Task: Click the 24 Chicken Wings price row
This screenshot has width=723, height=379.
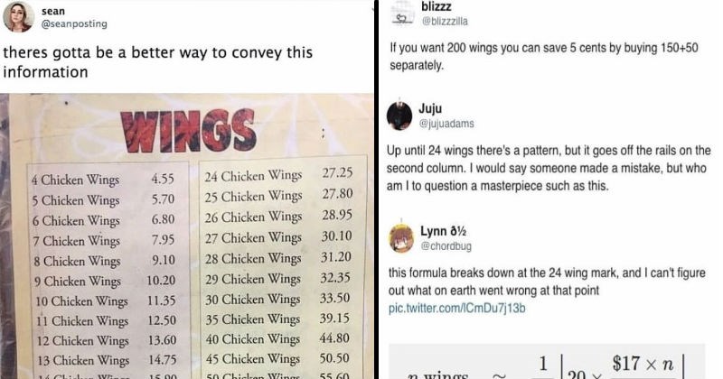Action: pyautogui.click(x=279, y=175)
